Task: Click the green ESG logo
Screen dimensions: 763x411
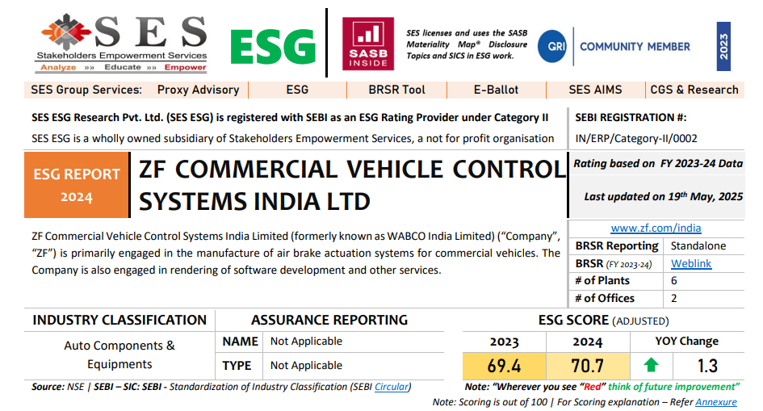Action: (x=273, y=47)
